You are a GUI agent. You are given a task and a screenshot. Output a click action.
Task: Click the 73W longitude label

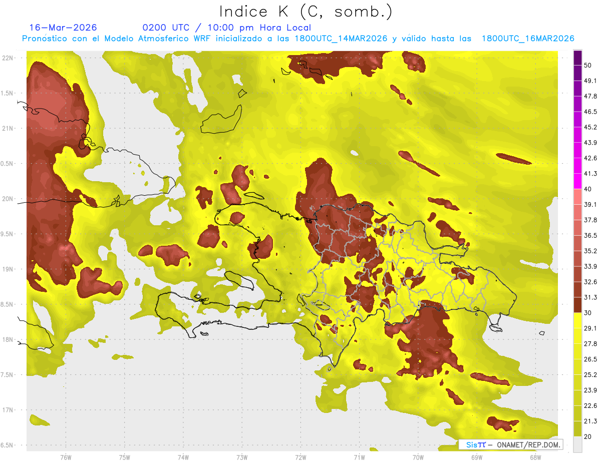click(242, 457)
